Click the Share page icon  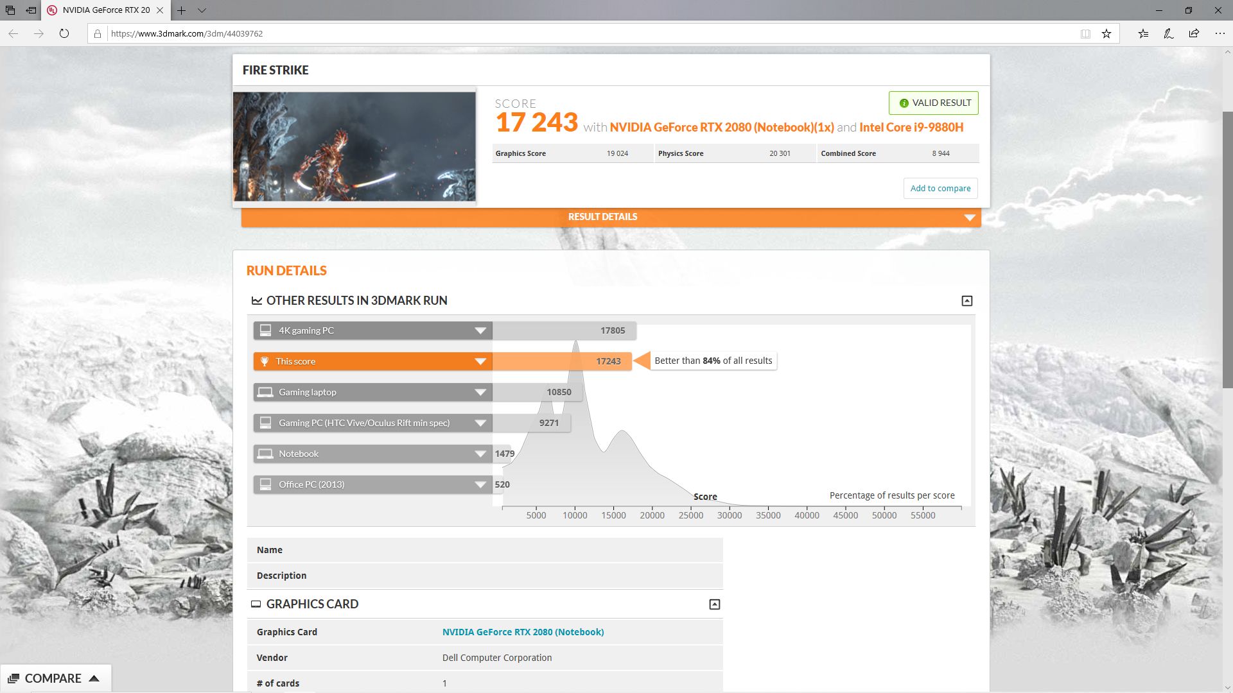click(1194, 33)
